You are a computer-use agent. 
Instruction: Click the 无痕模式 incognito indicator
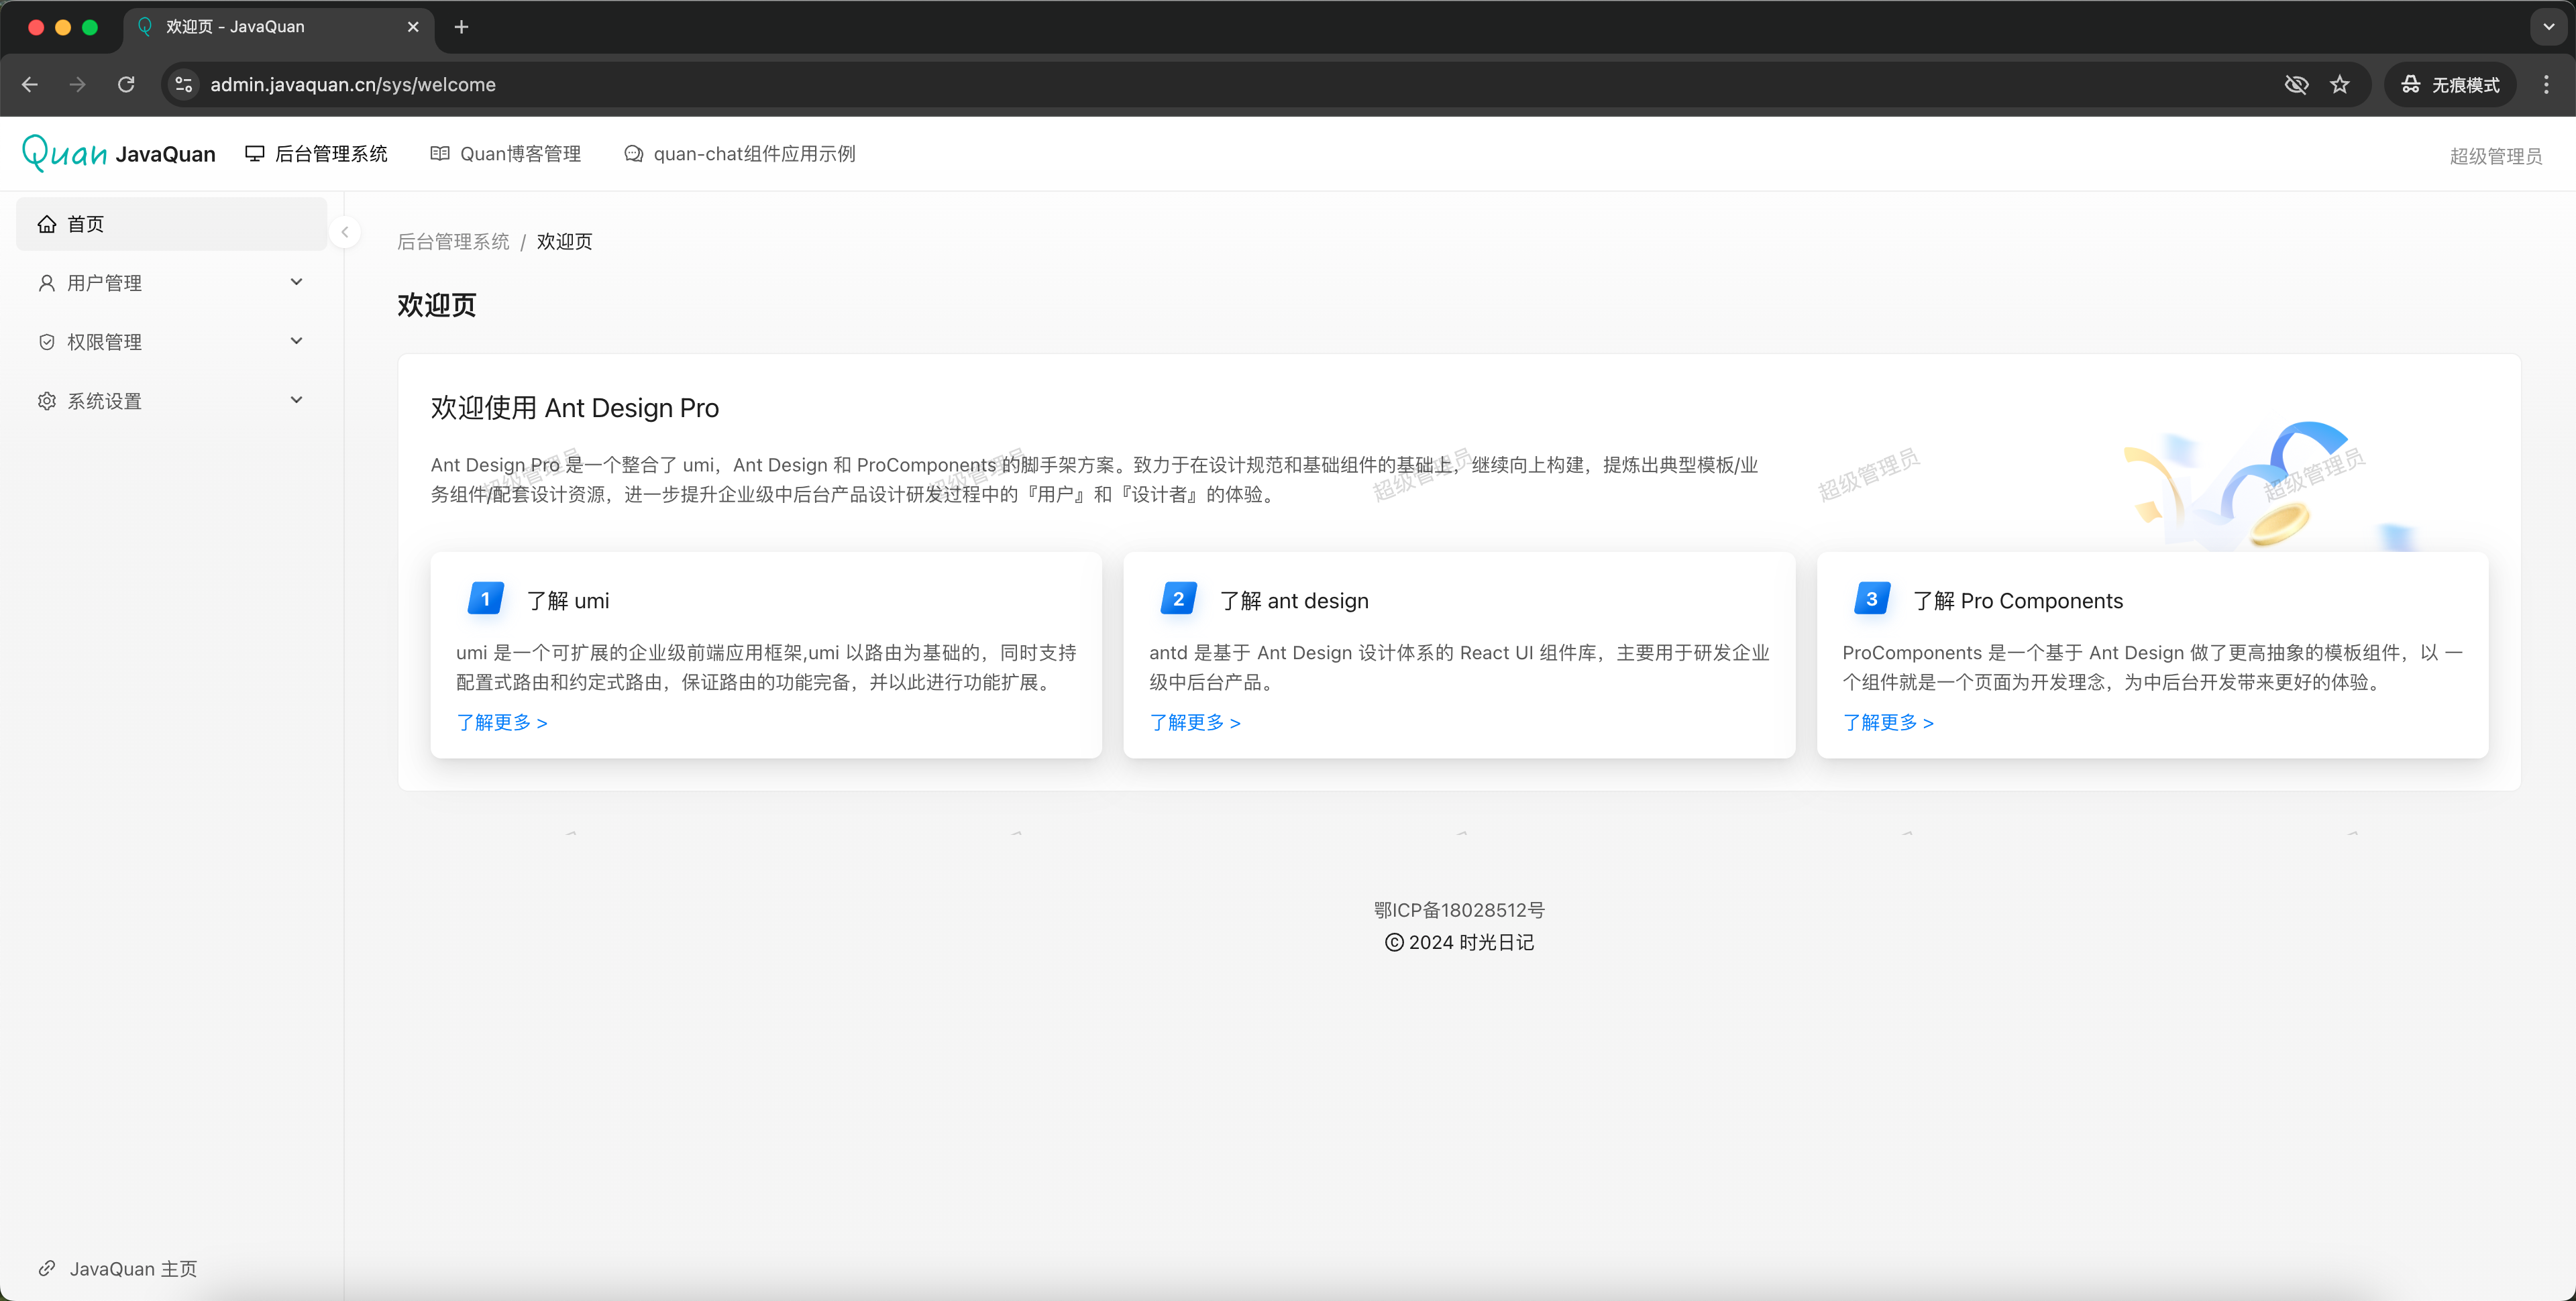(x=2451, y=85)
